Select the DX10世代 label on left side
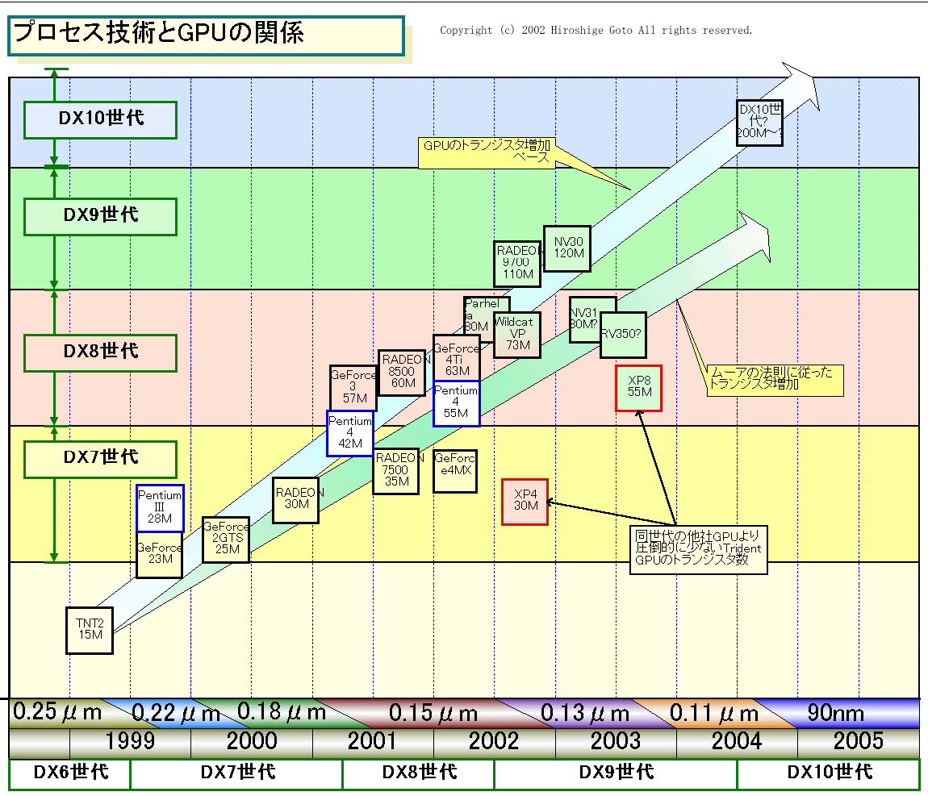This screenshot has height=796, width=928. (101, 119)
